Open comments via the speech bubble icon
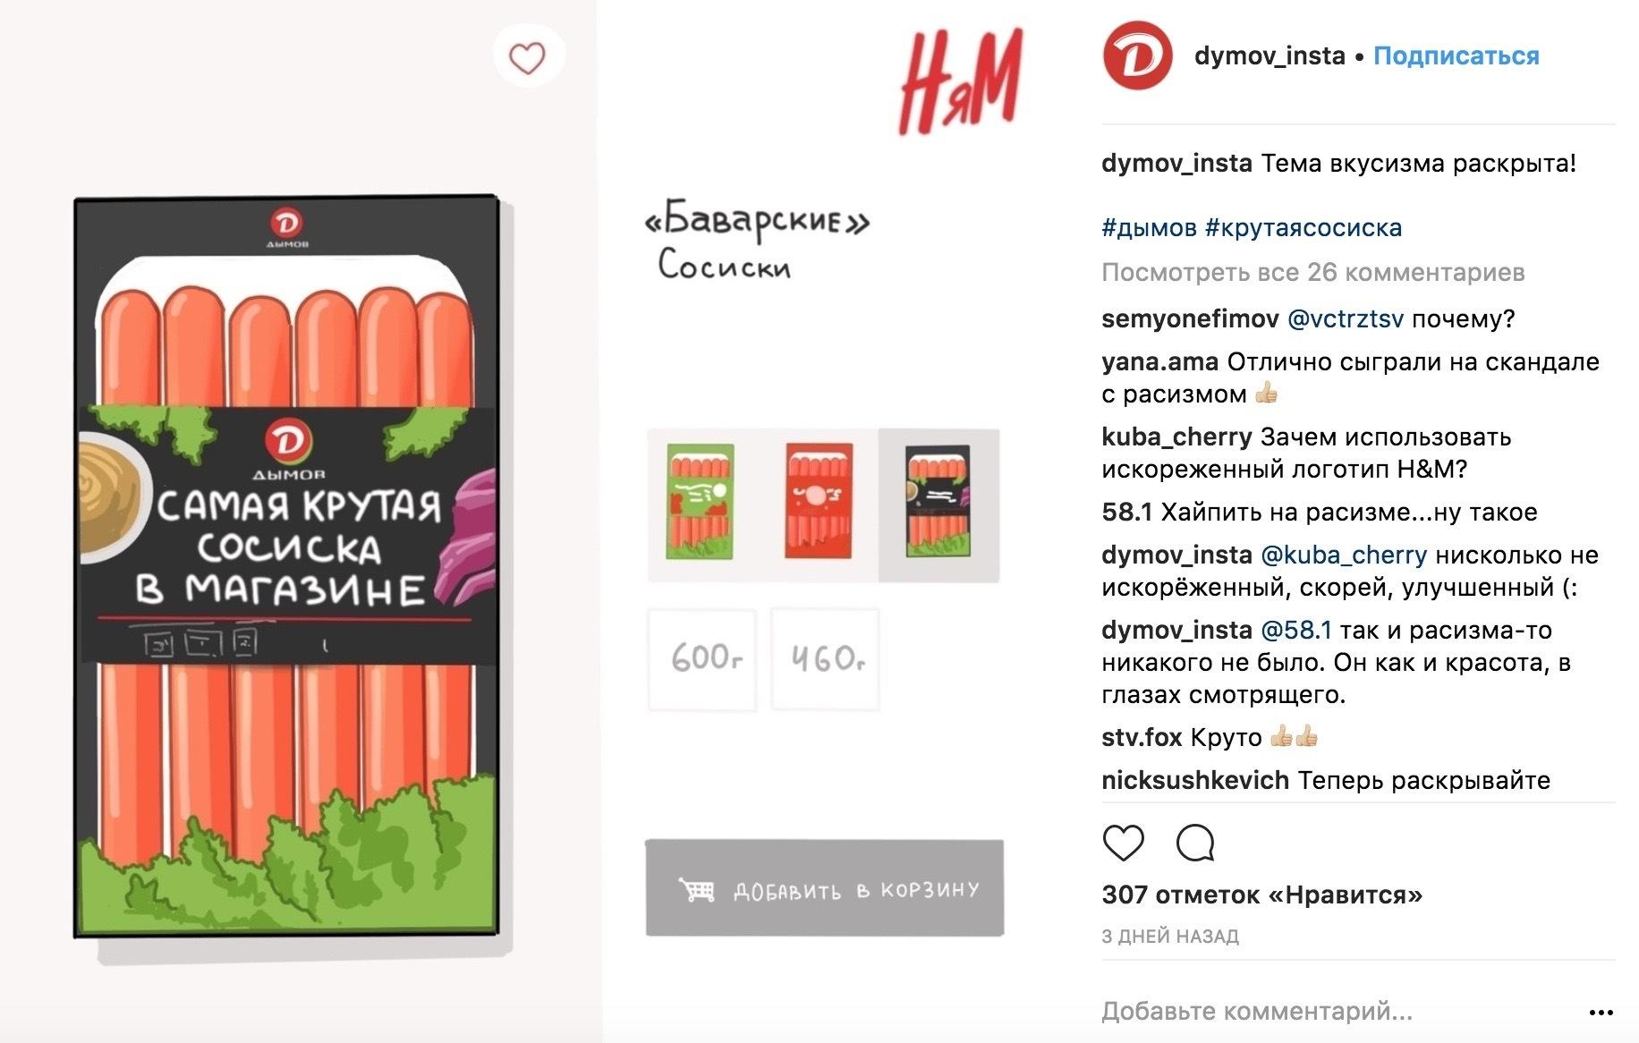Viewport: 1639px width, 1043px height. coord(1195,843)
